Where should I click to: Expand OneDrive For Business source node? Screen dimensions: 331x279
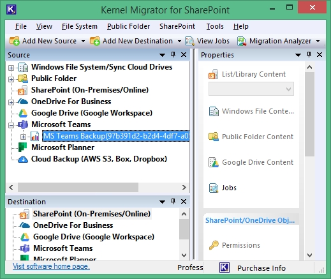pos(11,102)
